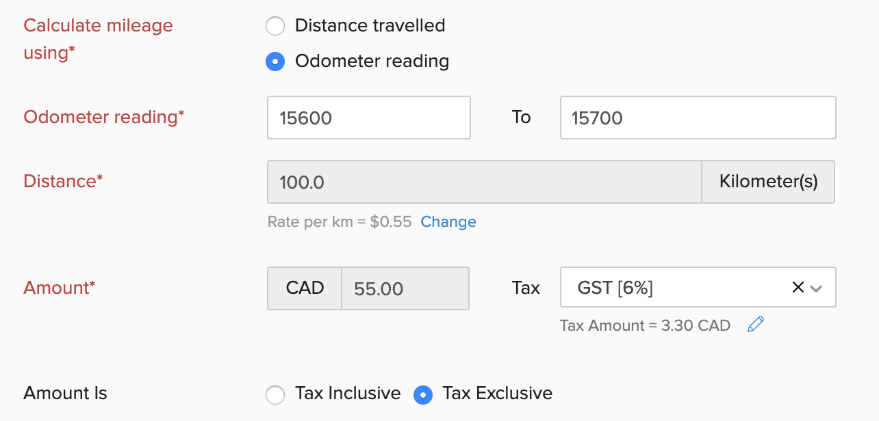The image size is (879, 421).
Task: Click the CAD currency box
Action: coord(305,288)
